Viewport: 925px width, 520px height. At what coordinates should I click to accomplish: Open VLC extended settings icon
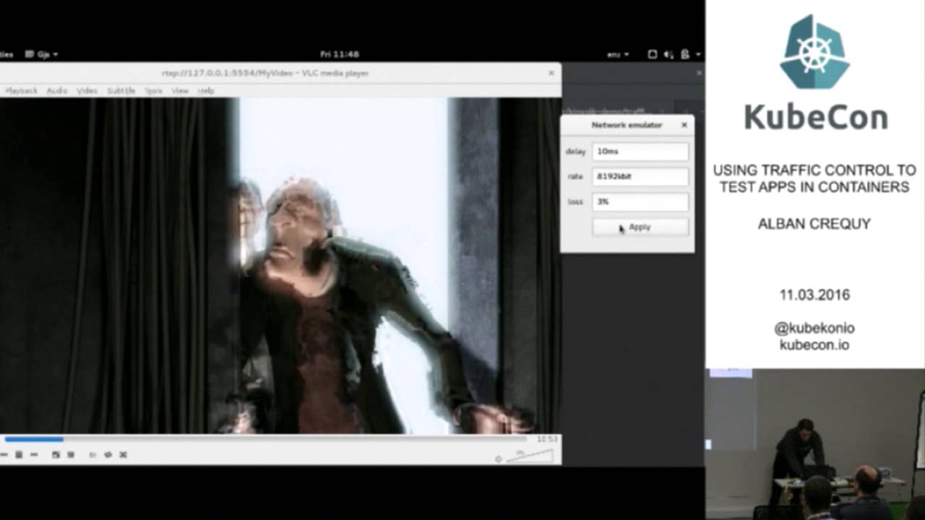71,454
